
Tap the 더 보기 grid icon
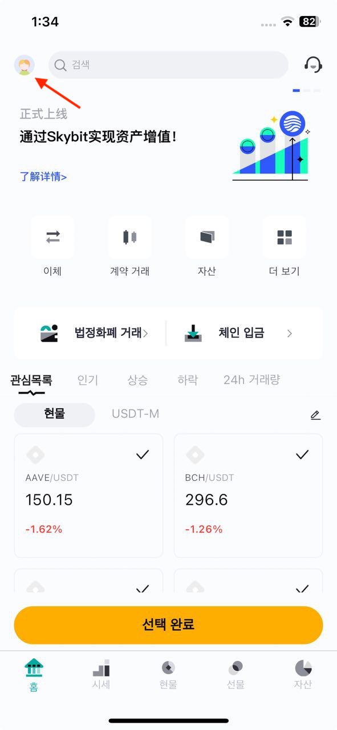(284, 237)
